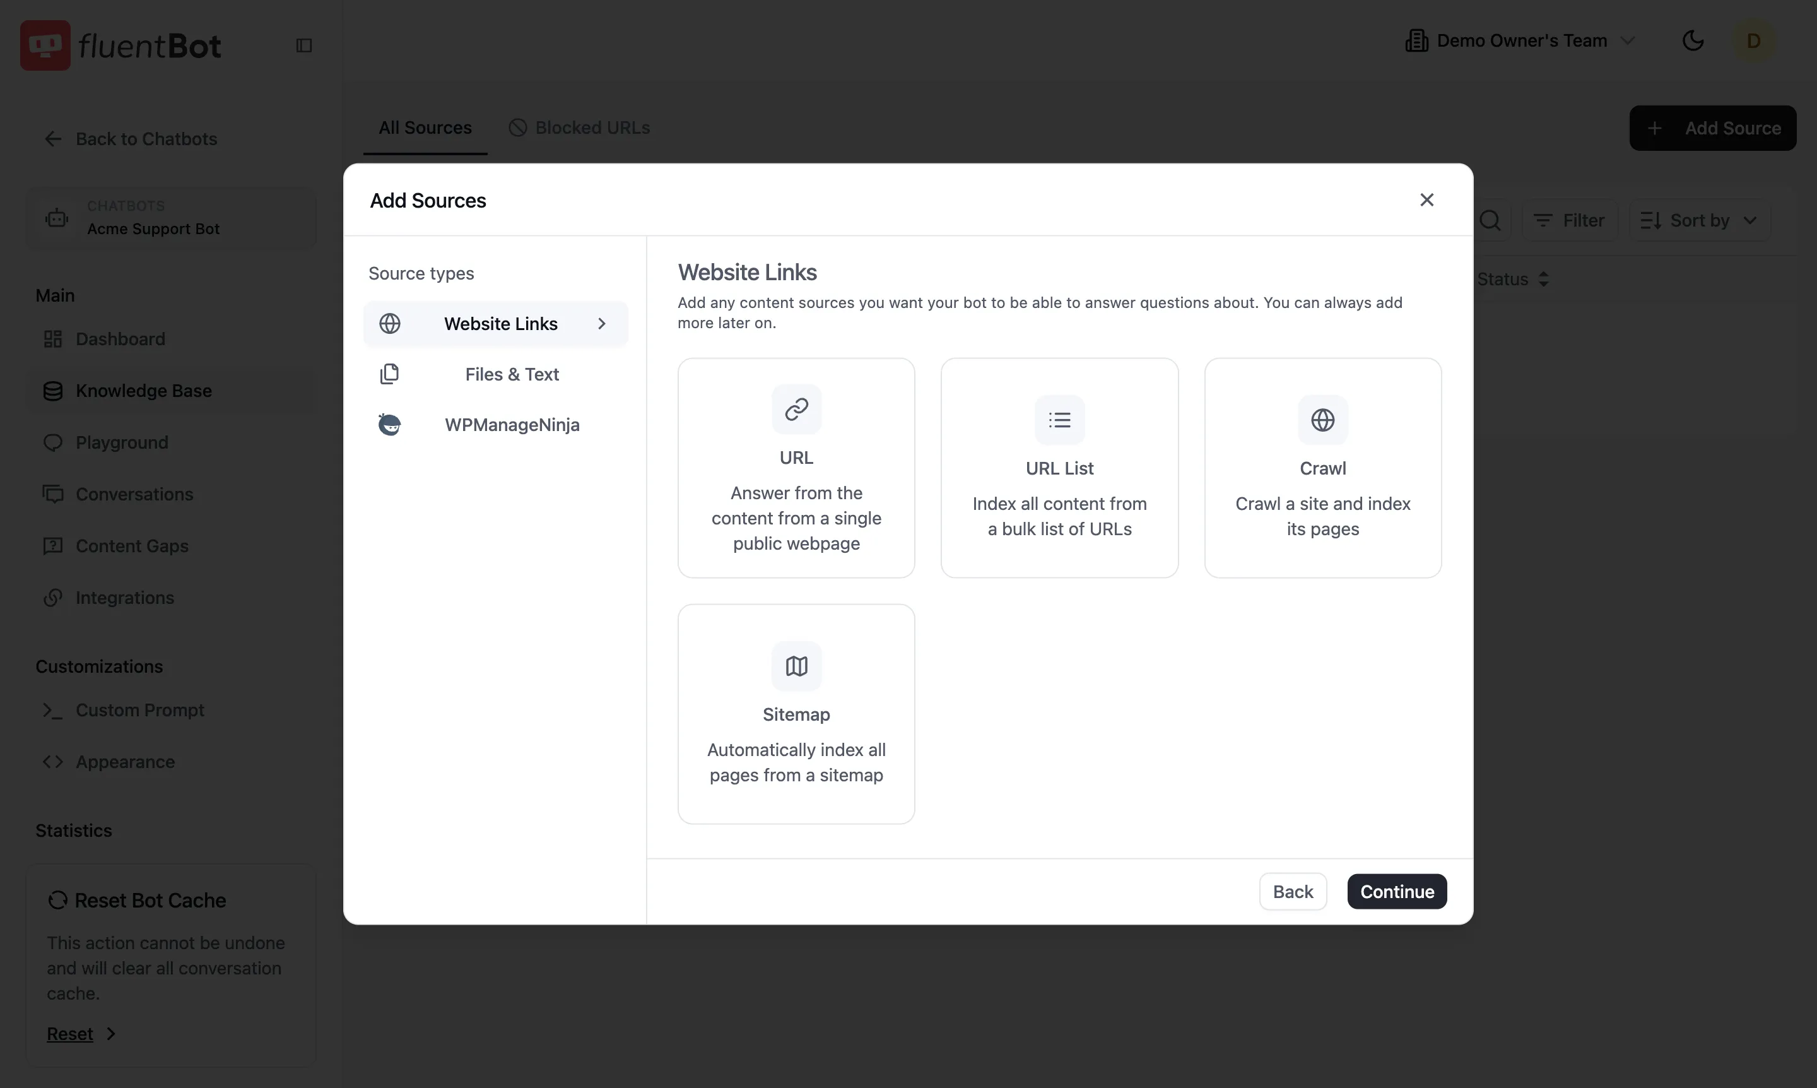Choose the Sitemap source card
1817x1088 pixels.
tap(797, 714)
